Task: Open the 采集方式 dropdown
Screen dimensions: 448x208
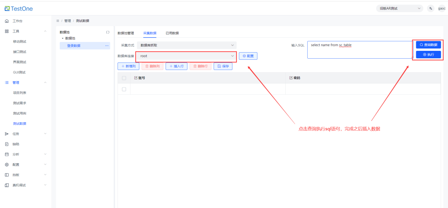Action: click(187, 45)
